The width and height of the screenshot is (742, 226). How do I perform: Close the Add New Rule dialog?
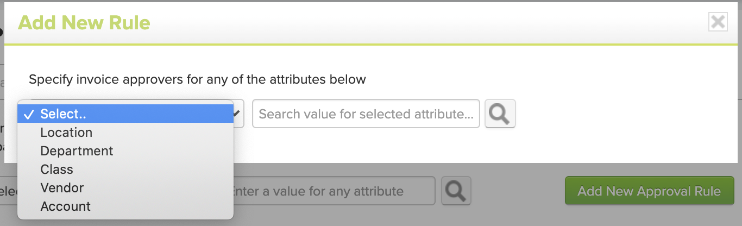tap(718, 22)
